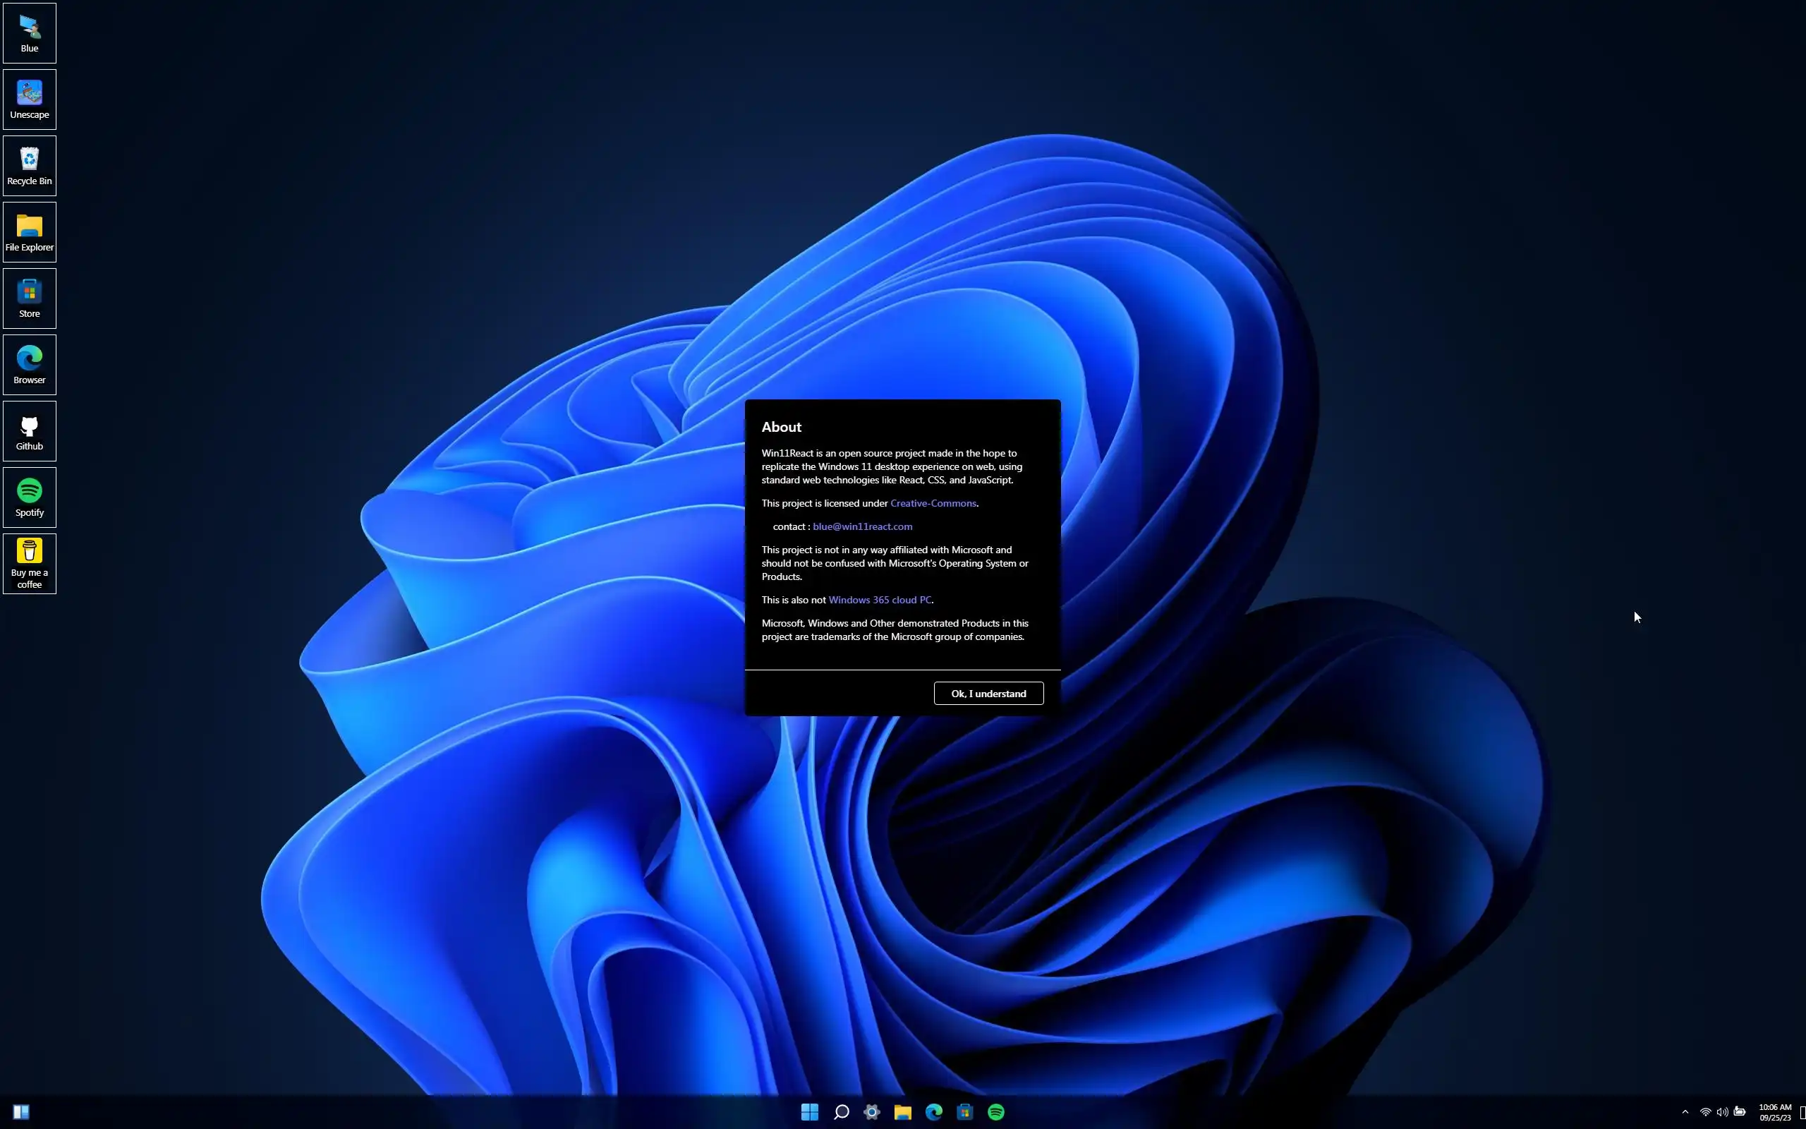The height and width of the screenshot is (1129, 1806).
Task: Open the Github desktop shortcut
Action: point(29,430)
